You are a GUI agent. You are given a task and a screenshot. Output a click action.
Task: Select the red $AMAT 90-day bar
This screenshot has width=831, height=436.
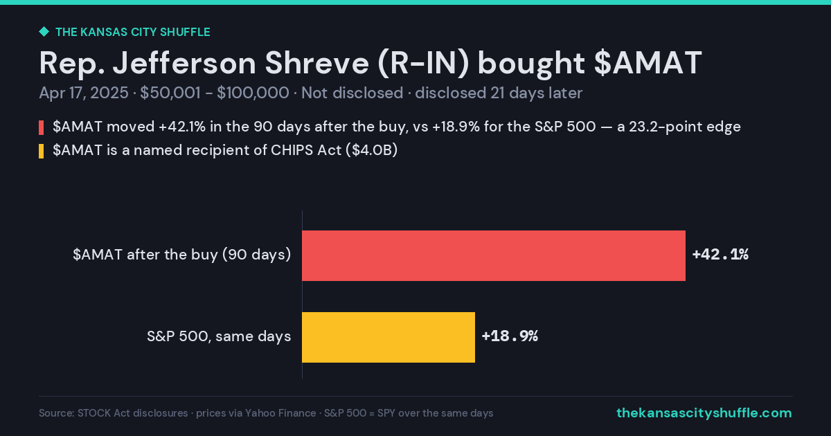[494, 255]
